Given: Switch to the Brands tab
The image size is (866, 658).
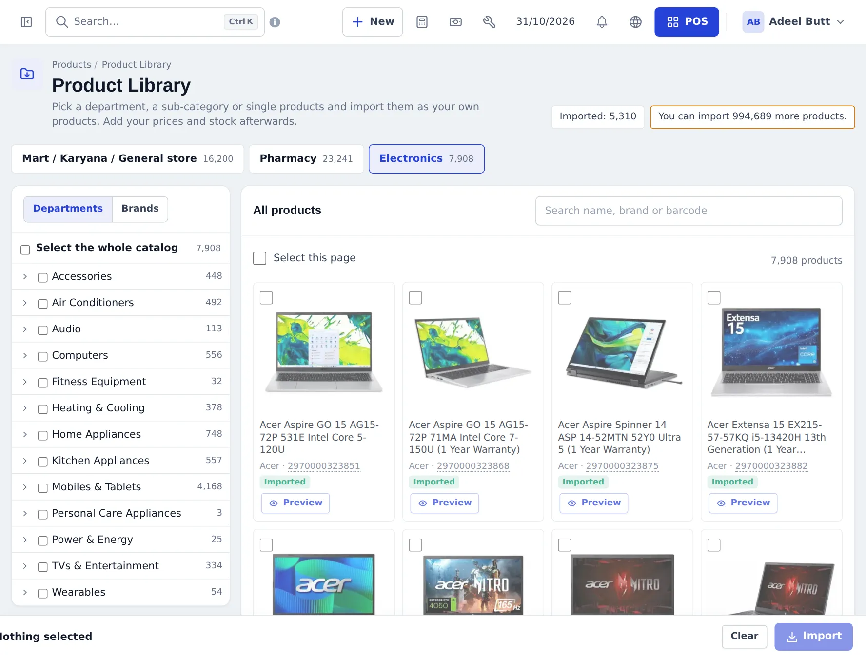Looking at the screenshot, I should [140, 209].
